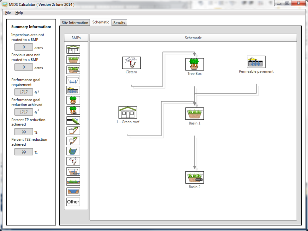Click the Cistern node in schematic
308x231 pixels.
tap(131, 63)
